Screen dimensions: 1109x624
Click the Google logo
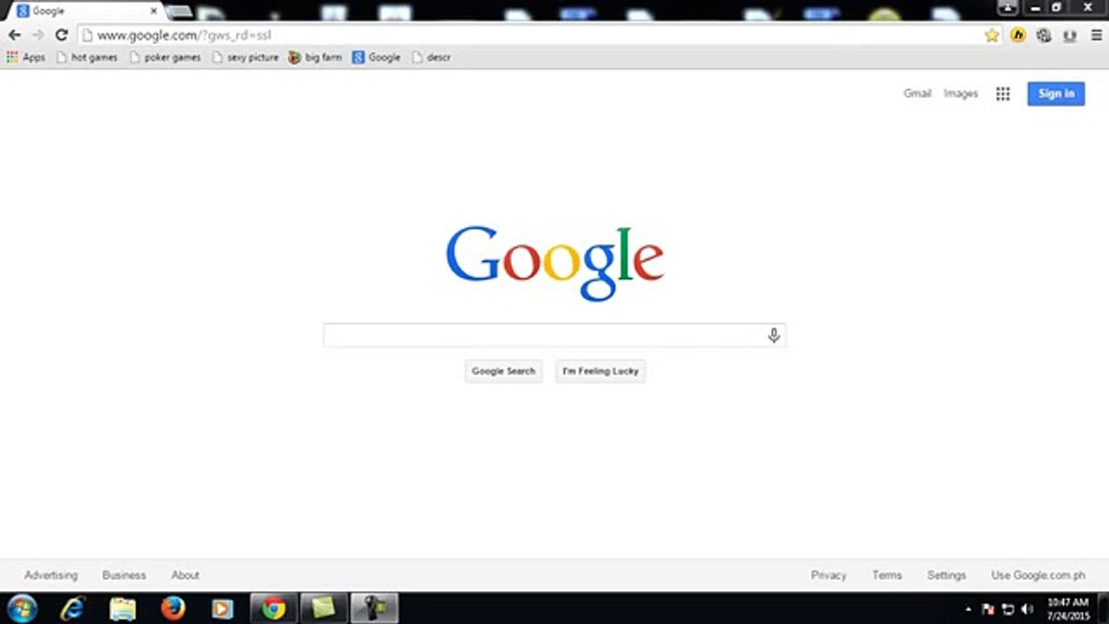click(x=554, y=263)
